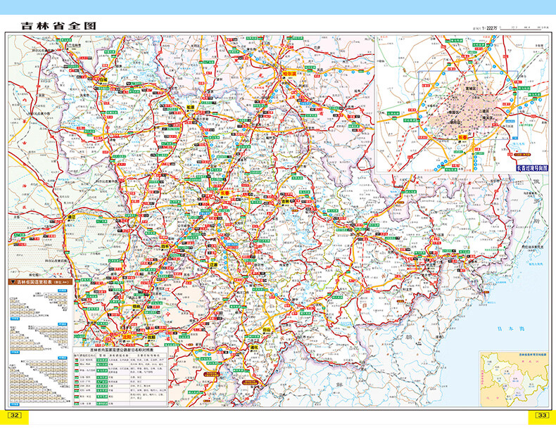Click the 日本海 sea label
The width and height of the screenshot is (556, 429).
[511, 328]
